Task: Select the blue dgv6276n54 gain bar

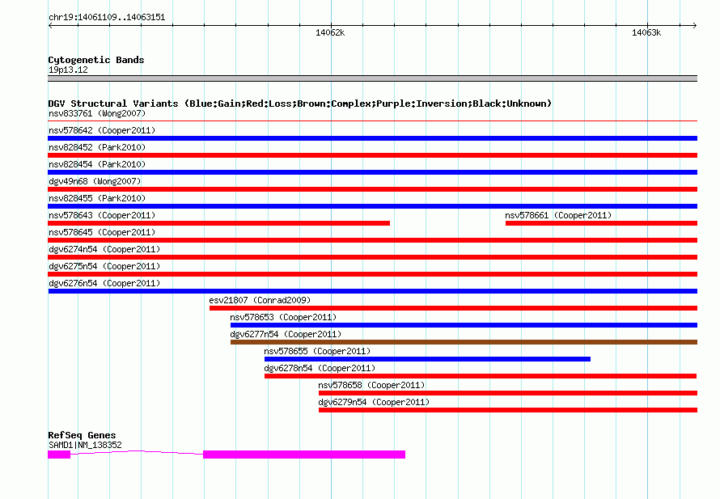Action: point(372,291)
